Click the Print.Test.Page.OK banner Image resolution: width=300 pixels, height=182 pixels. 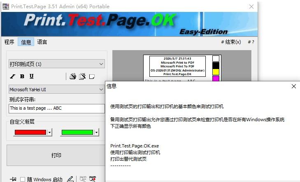129,24
